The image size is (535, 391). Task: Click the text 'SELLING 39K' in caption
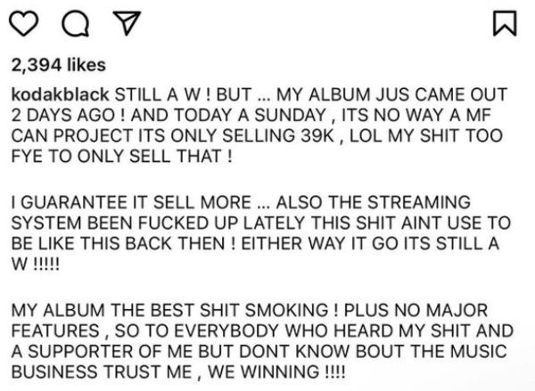(x=278, y=135)
